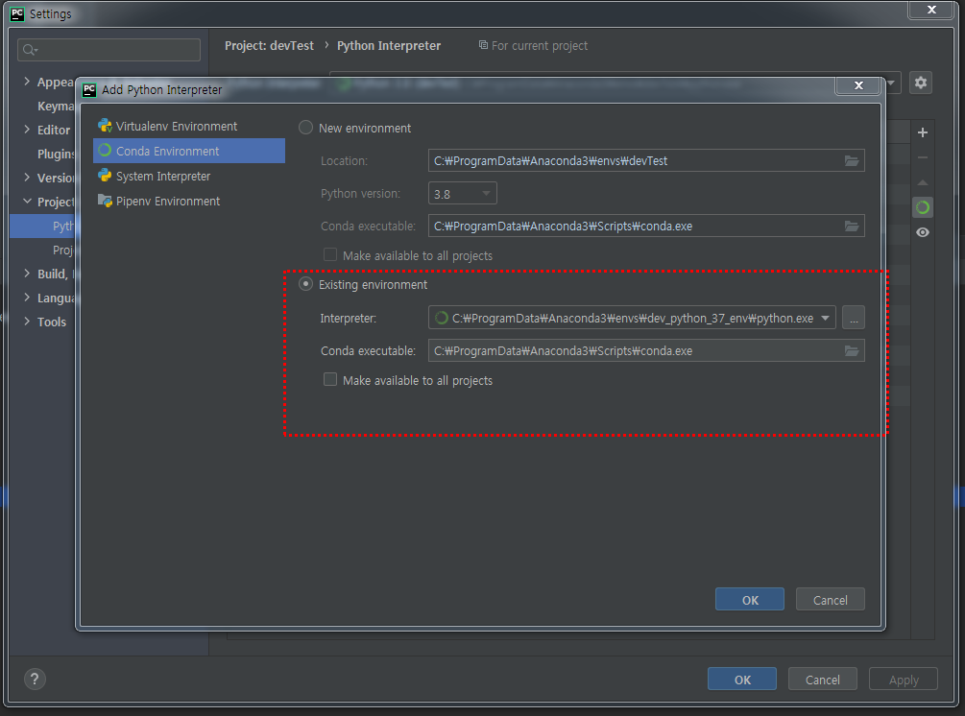Choose the Existing environment radio button
Viewport: 965px width, 716px height.
305,284
